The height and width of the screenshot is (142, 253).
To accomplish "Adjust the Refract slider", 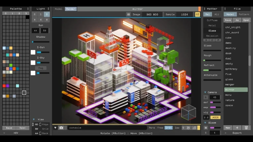I will (212, 70).
